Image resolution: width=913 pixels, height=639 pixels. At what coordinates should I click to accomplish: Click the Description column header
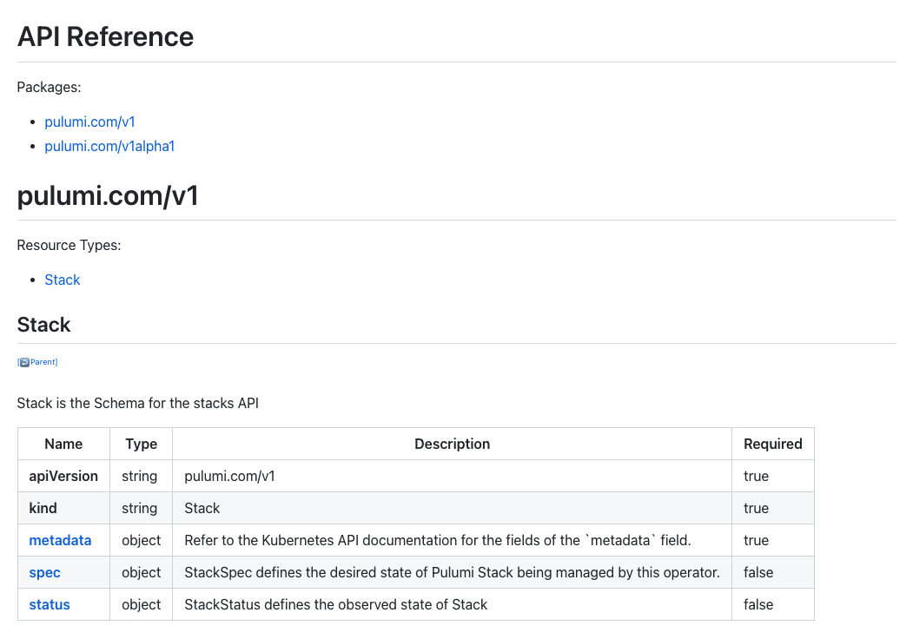coord(452,444)
